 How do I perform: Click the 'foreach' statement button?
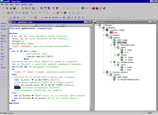click(3, 29)
